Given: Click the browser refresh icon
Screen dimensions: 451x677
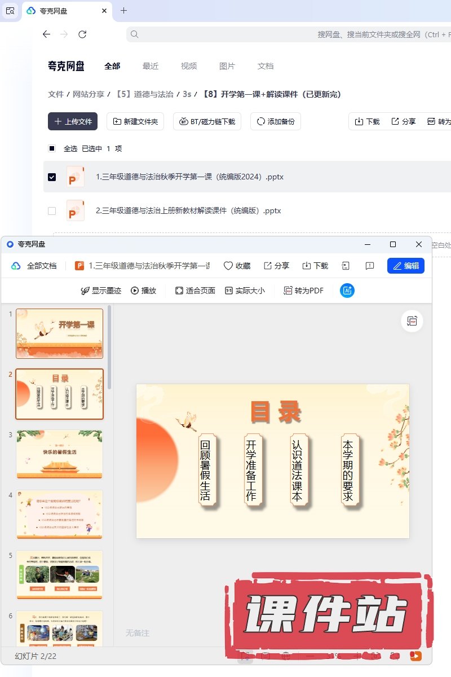Looking at the screenshot, I should click(82, 34).
